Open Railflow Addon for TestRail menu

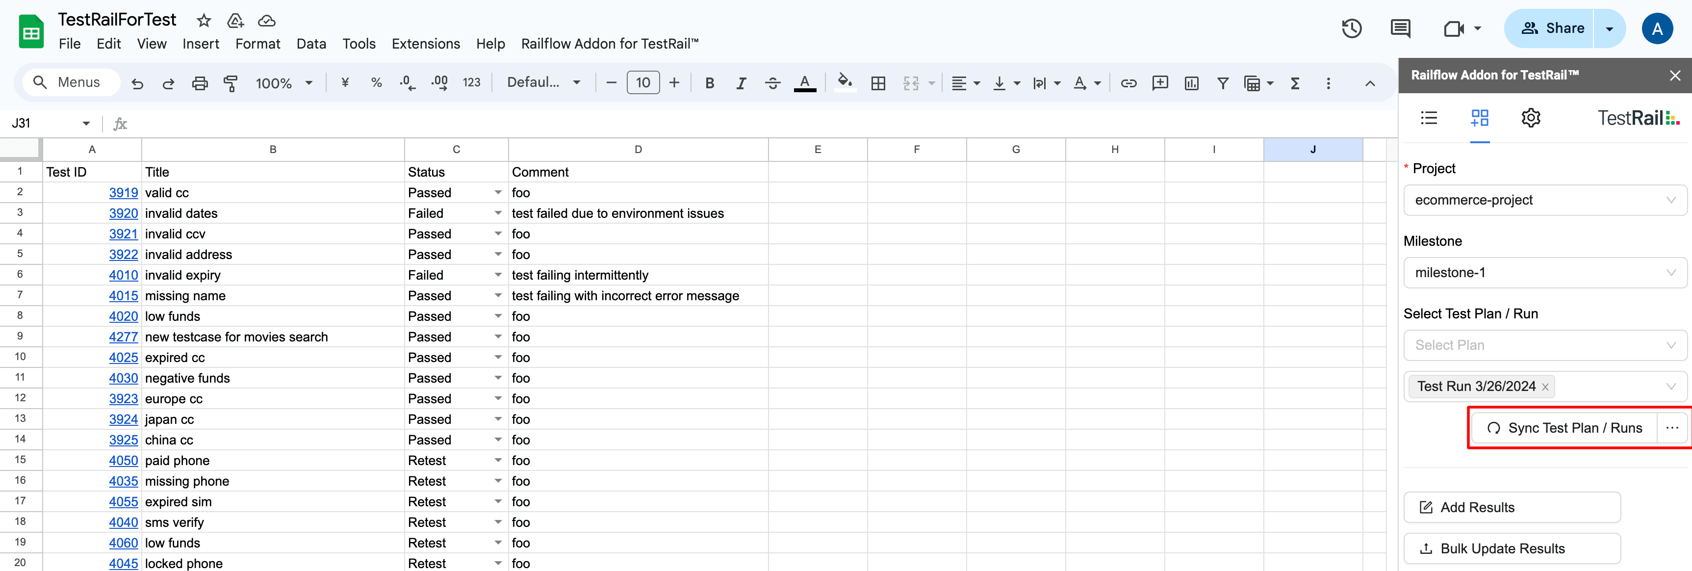[610, 44]
